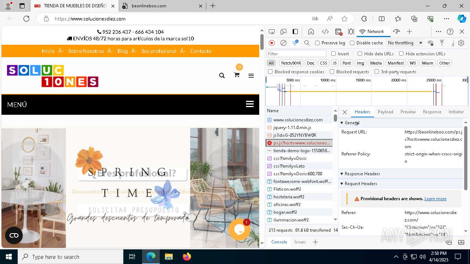Open the Issues drawer tab
470x264 pixels.
(x=300, y=242)
